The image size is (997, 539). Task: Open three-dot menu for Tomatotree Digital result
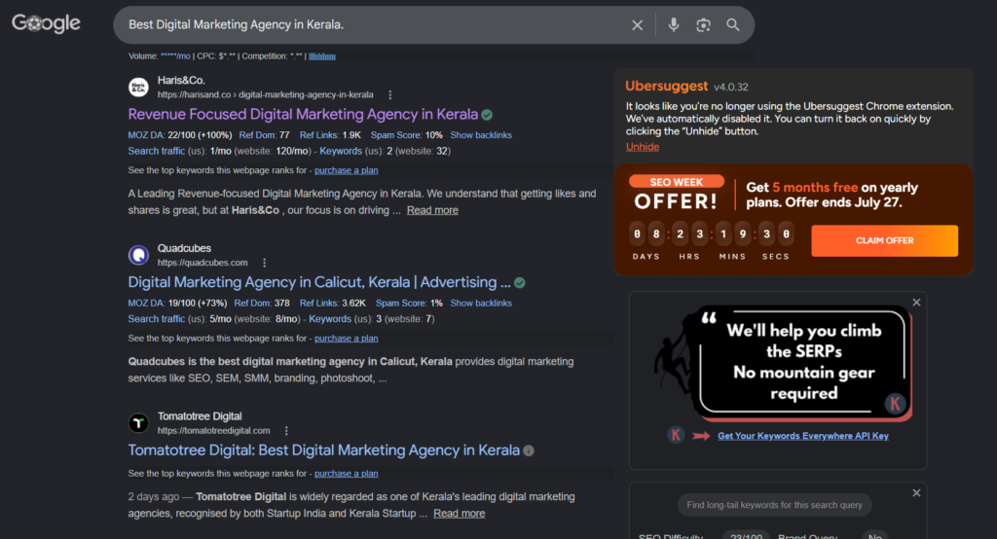coord(287,430)
